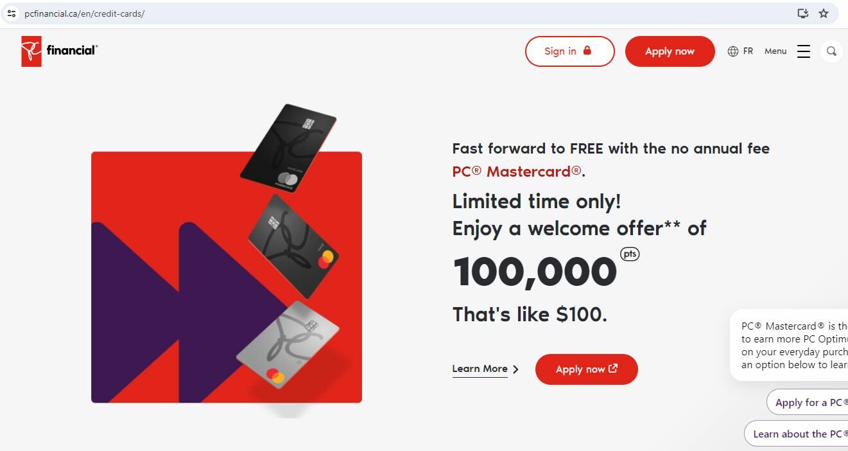Click the header Apply now button
This screenshot has width=848, height=451.
670,51
